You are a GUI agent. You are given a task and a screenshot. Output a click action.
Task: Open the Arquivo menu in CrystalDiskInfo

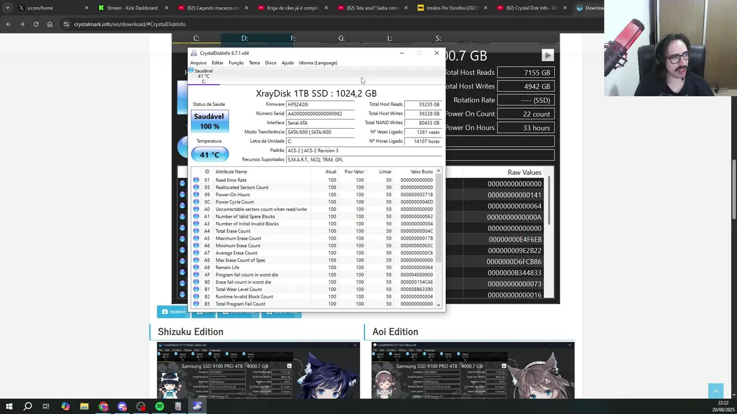tap(198, 63)
